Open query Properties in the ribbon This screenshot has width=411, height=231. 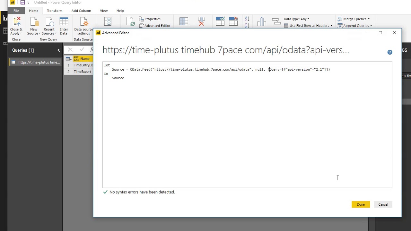point(150,19)
